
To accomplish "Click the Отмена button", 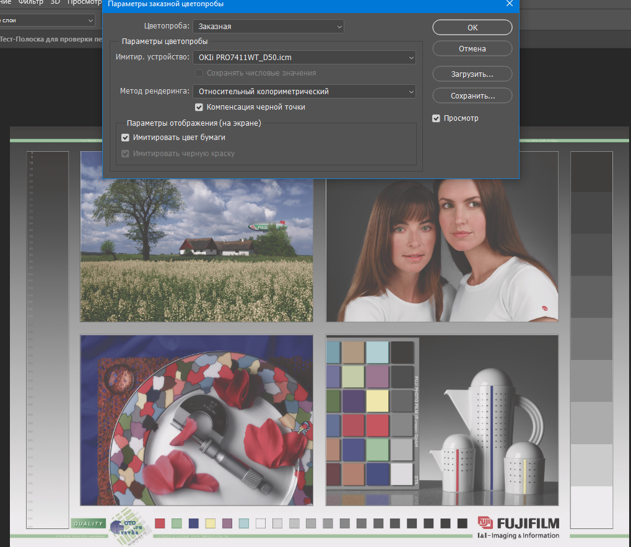I will tap(472, 49).
